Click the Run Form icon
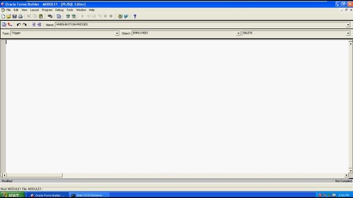This screenshot has width=353, height=198. (59, 16)
